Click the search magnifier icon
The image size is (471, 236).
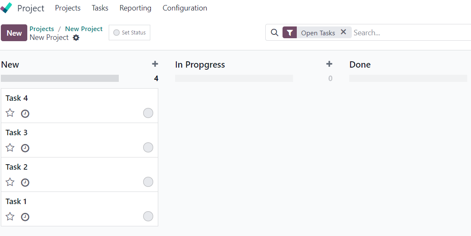tap(275, 32)
